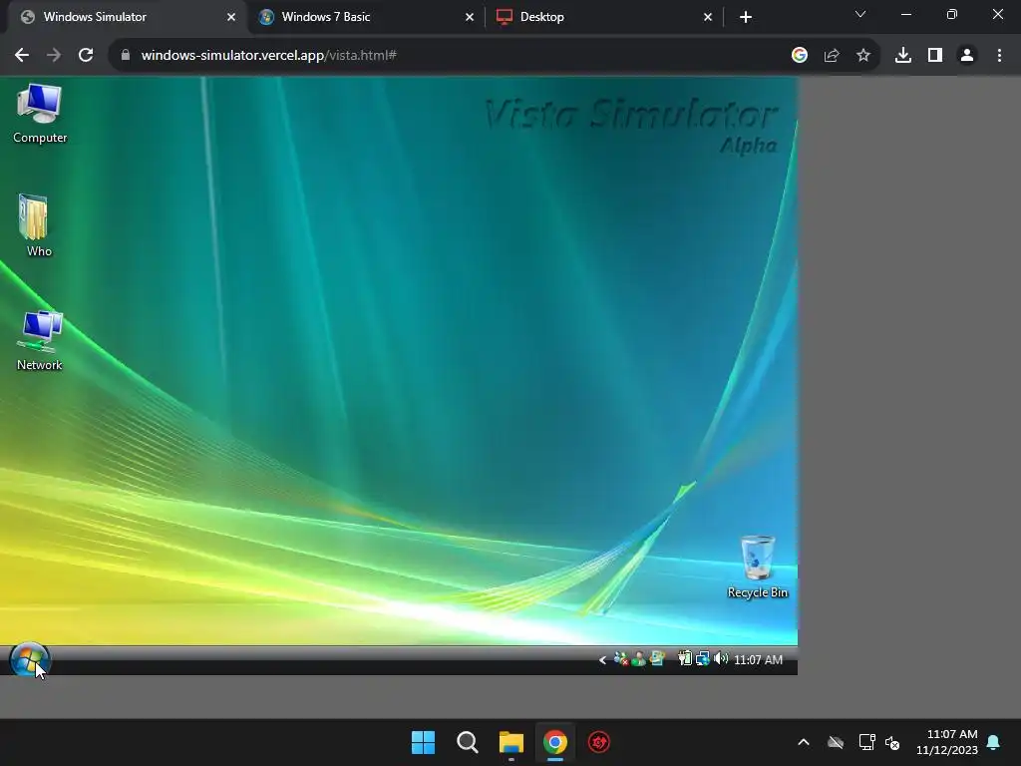Switch to the Desktop browser tab
This screenshot has height=766, width=1021.
point(604,17)
